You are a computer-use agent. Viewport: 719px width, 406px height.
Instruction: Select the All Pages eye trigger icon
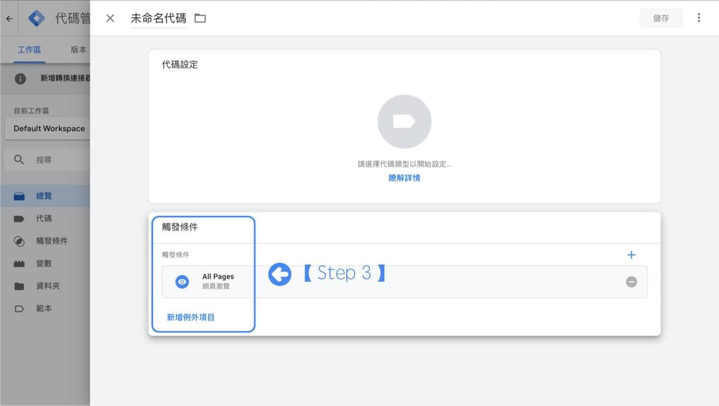click(x=182, y=282)
